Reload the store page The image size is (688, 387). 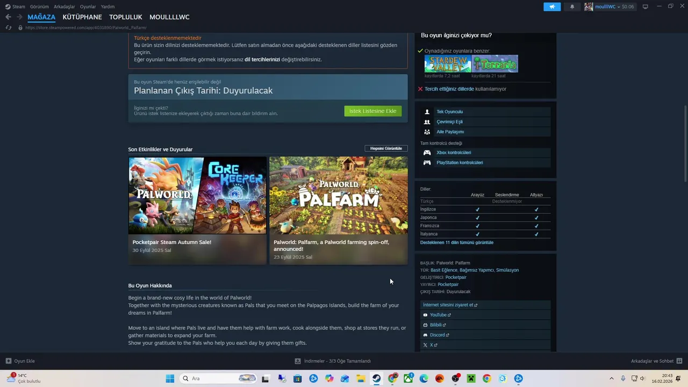coord(9,27)
